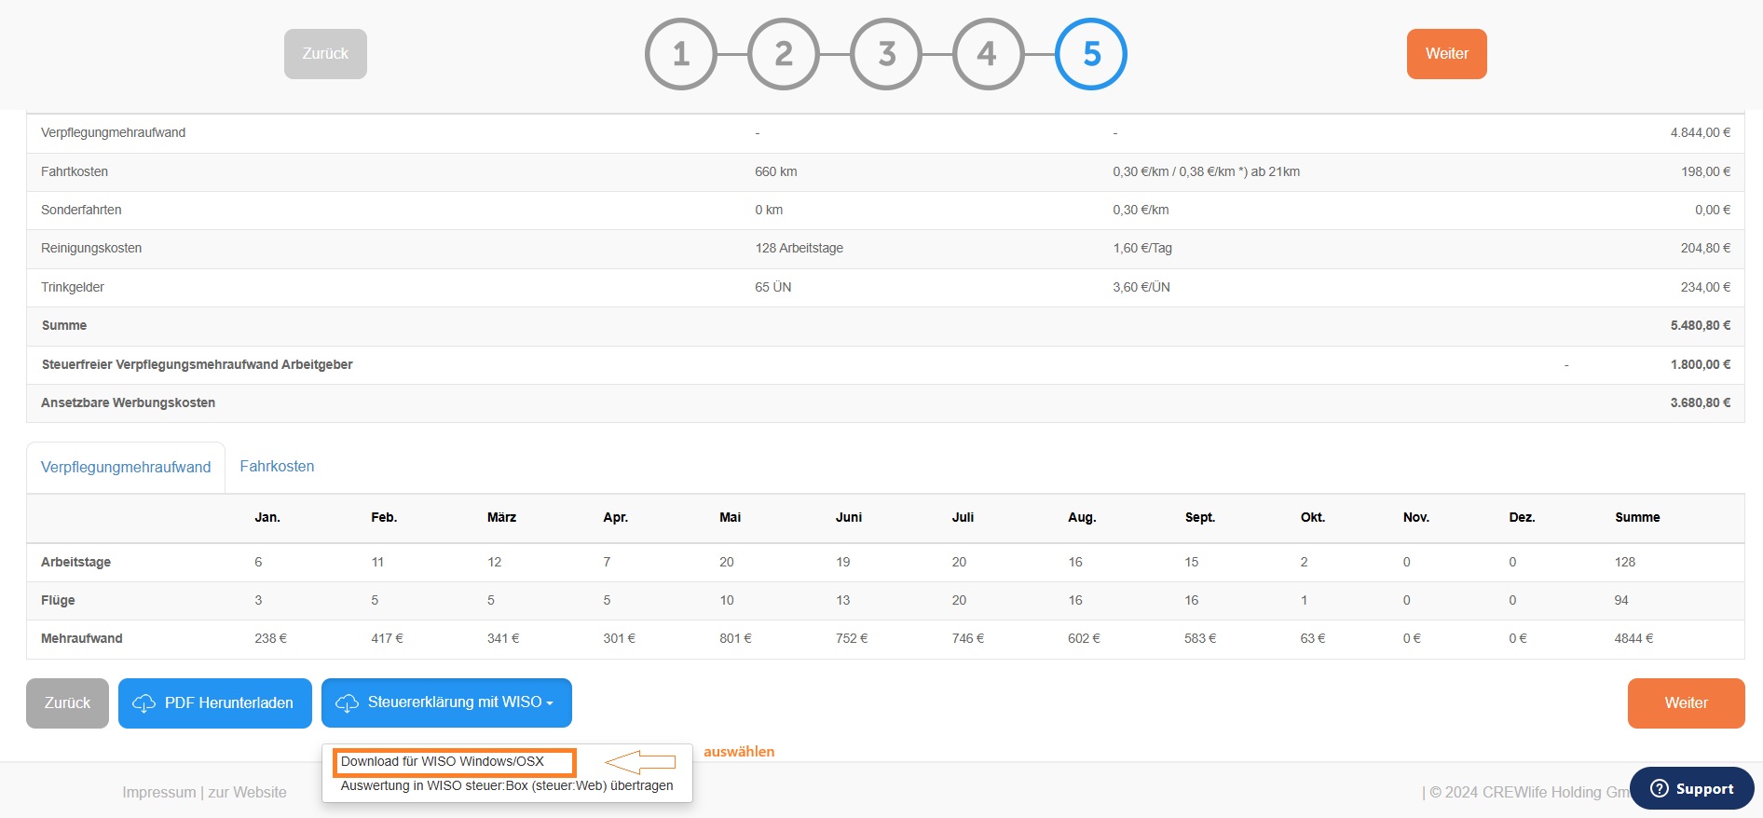Viewport: 1763px width, 818px height.
Task: Click the cloud icon on Steuererklärung mit WISO
Action: [x=347, y=703]
